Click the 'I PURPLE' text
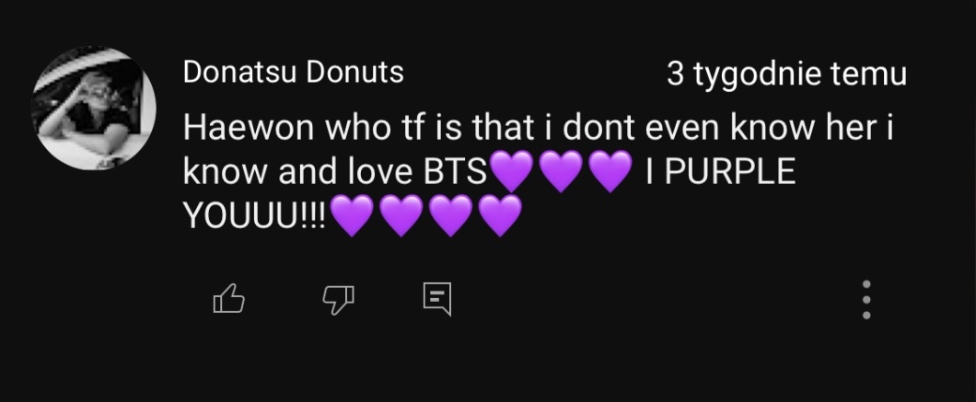Screen dimensions: 976x402 click(721, 172)
